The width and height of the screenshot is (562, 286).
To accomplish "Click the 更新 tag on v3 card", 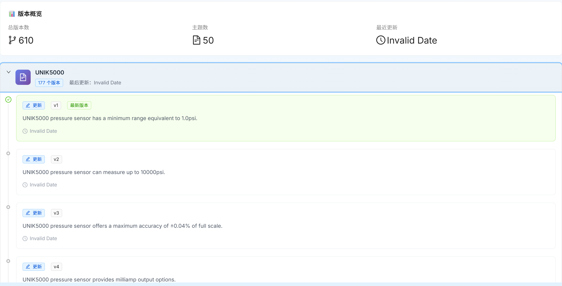I will [34, 213].
